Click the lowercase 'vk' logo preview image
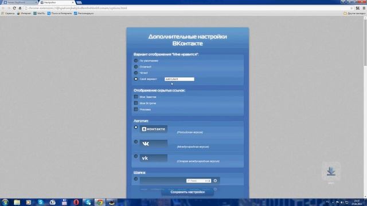The image size is (367, 206). 154,158
